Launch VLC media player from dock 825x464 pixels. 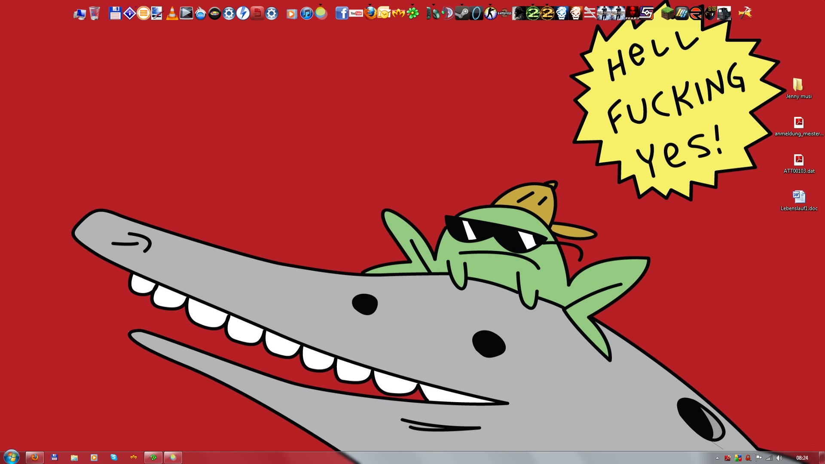[172, 13]
